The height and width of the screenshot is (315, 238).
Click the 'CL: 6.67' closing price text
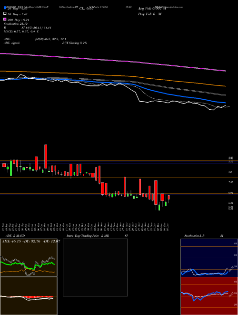pyautogui.click(x=86, y=9)
